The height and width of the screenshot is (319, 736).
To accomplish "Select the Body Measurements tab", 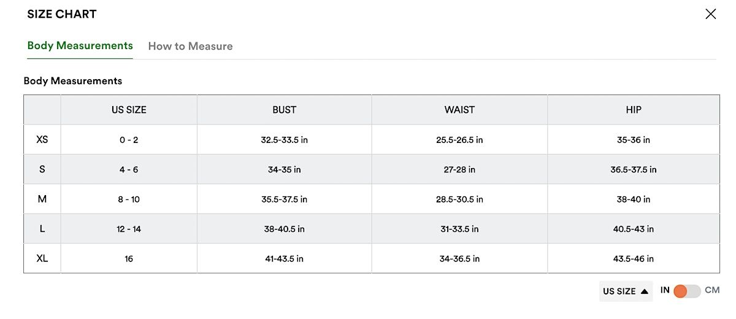I will point(80,45).
